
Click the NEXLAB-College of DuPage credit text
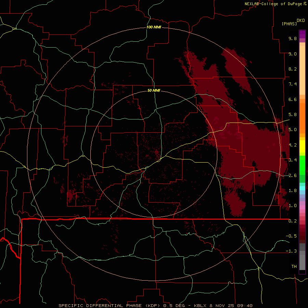click(x=273, y=4)
